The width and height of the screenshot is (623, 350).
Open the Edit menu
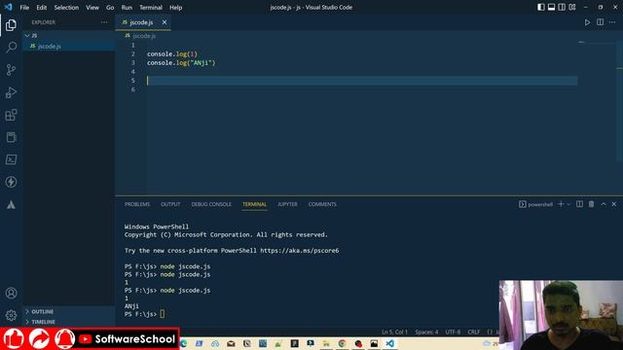41,7
